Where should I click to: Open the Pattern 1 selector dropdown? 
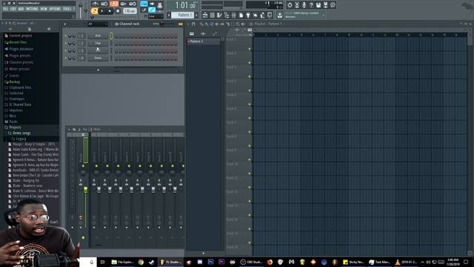[x=183, y=15]
